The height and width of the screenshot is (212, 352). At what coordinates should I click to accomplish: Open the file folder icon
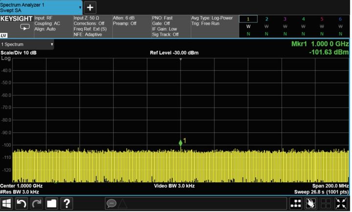52,203
